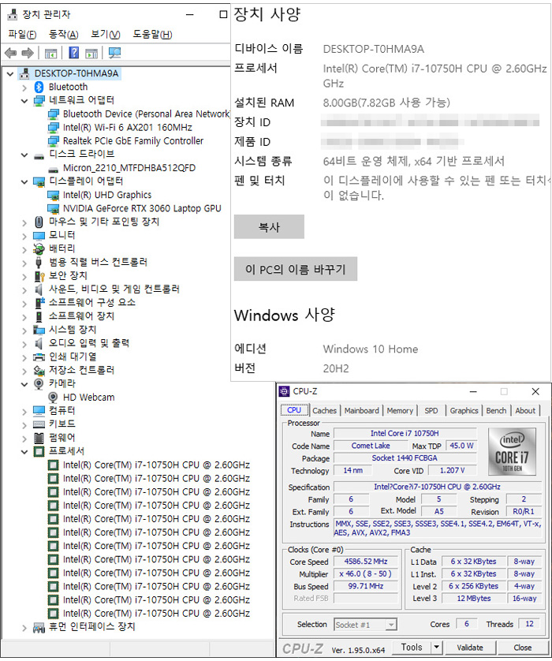Screen dimensions: 552x661
Task: Click the 펌웨어 firmware category icon
Action: pyautogui.click(x=39, y=438)
